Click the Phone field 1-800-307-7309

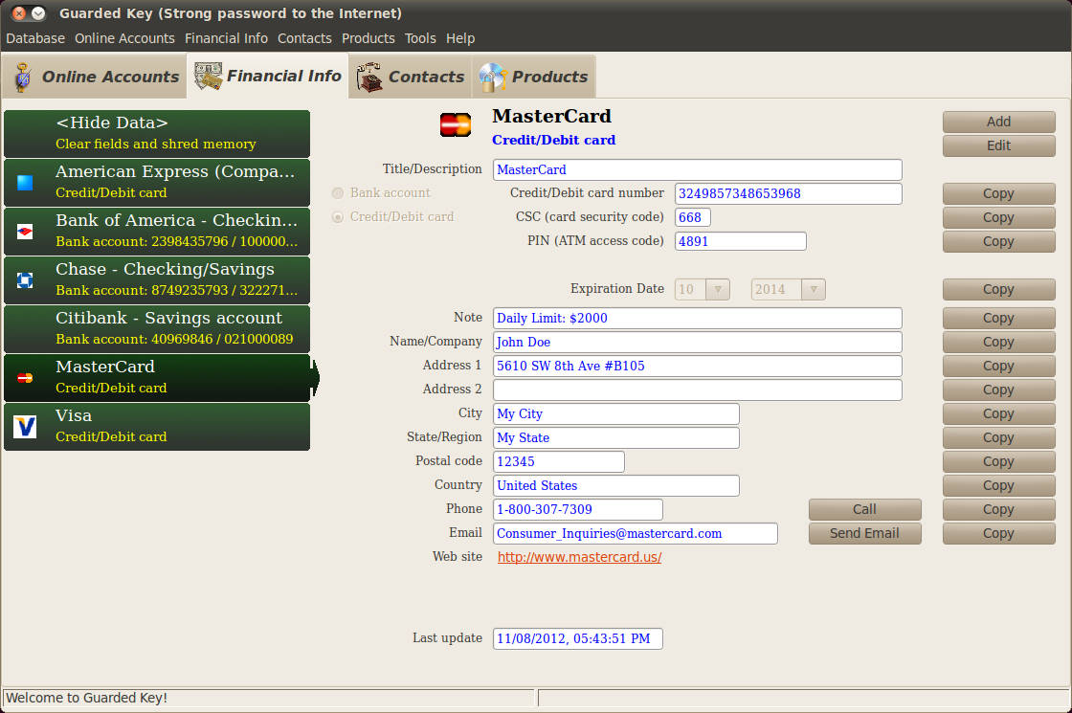tap(578, 509)
